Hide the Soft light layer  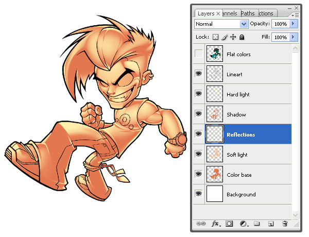198,154
